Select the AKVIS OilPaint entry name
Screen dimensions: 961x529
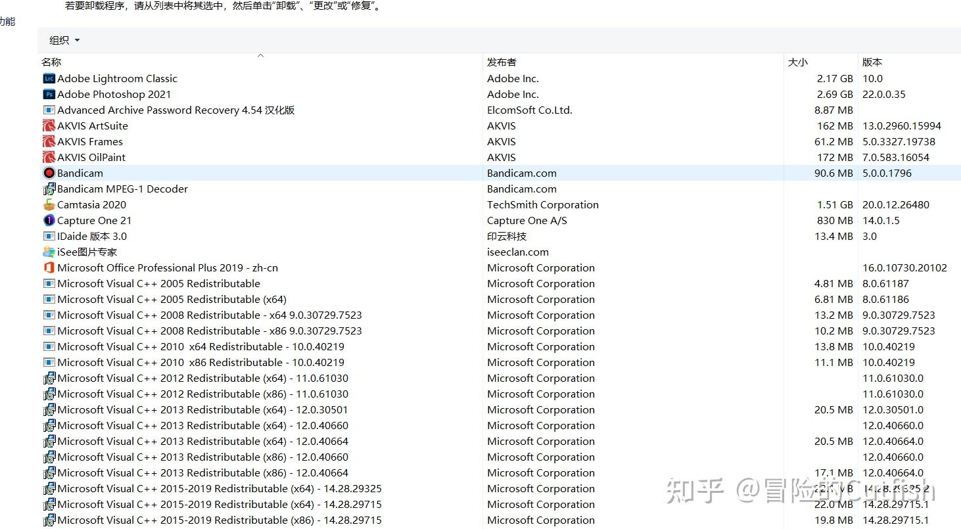[91, 157]
